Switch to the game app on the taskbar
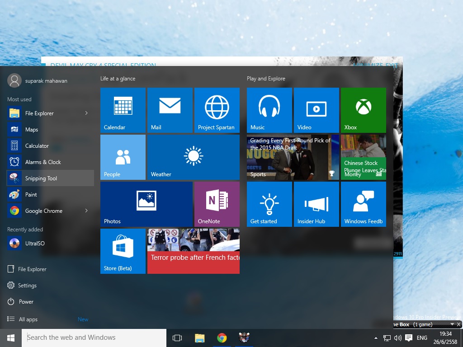This screenshot has height=347, width=463. [244, 338]
